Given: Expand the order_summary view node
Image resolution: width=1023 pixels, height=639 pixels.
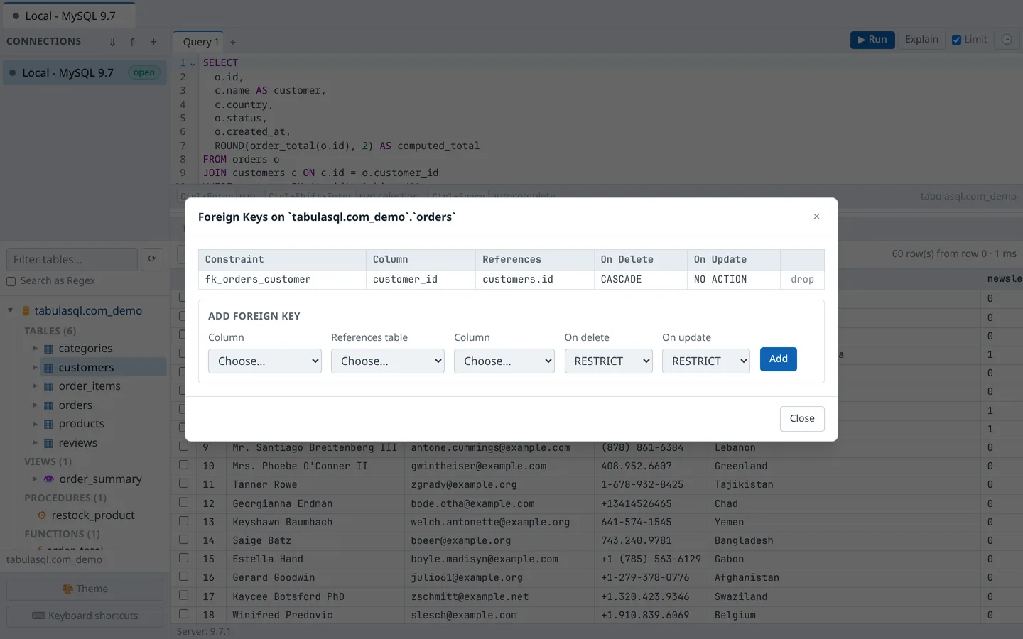Looking at the screenshot, I should click(x=35, y=479).
